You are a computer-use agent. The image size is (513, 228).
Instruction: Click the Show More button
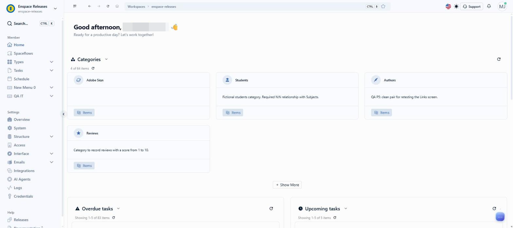click(287, 185)
